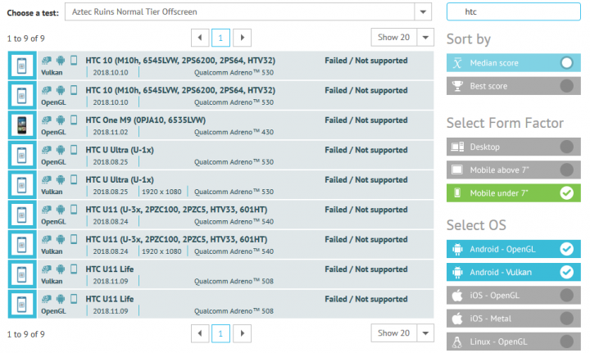Click the HTC U11 Life OpenGL device icon
590x353 pixels.
click(22, 304)
